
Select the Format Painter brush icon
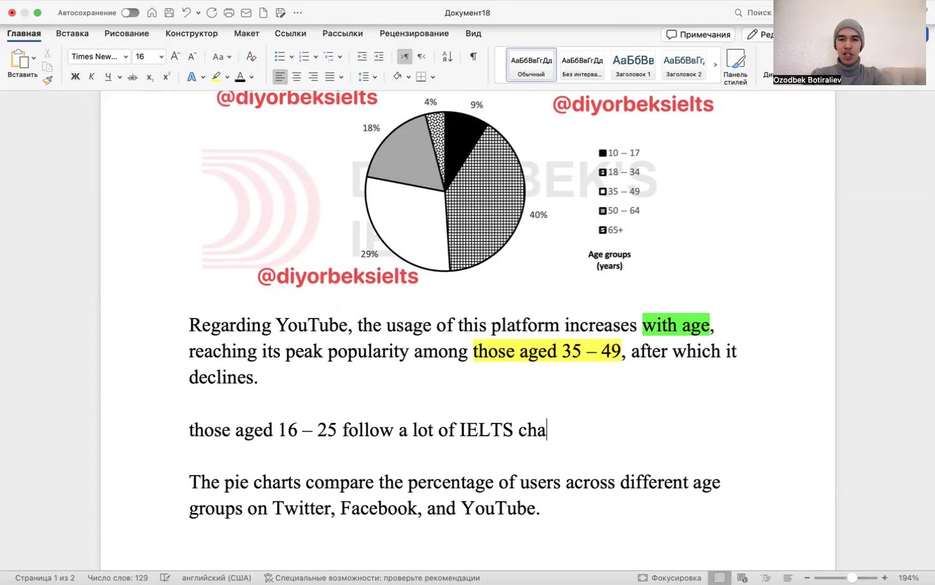tap(48, 80)
